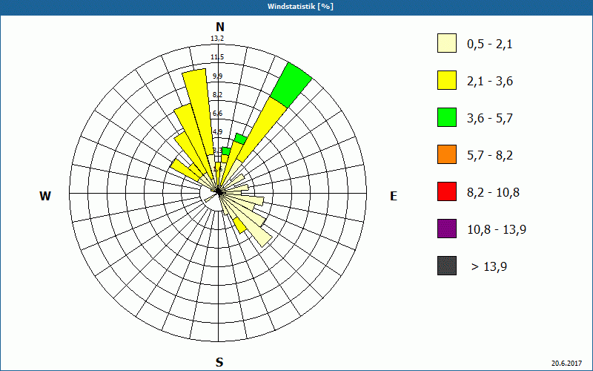Click the 11,5 ring scale value
This screenshot has height=371, width=593.
click(x=217, y=57)
